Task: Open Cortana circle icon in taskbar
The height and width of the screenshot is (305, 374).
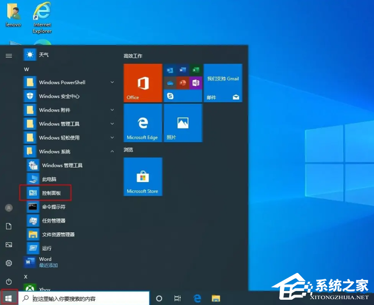Action: tap(159, 299)
